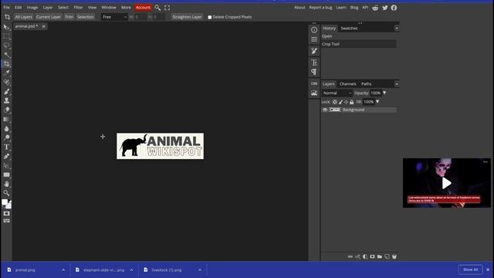Open the Character panel icon
This screenshot has width=494, height=278.
(x=314, y=63)
